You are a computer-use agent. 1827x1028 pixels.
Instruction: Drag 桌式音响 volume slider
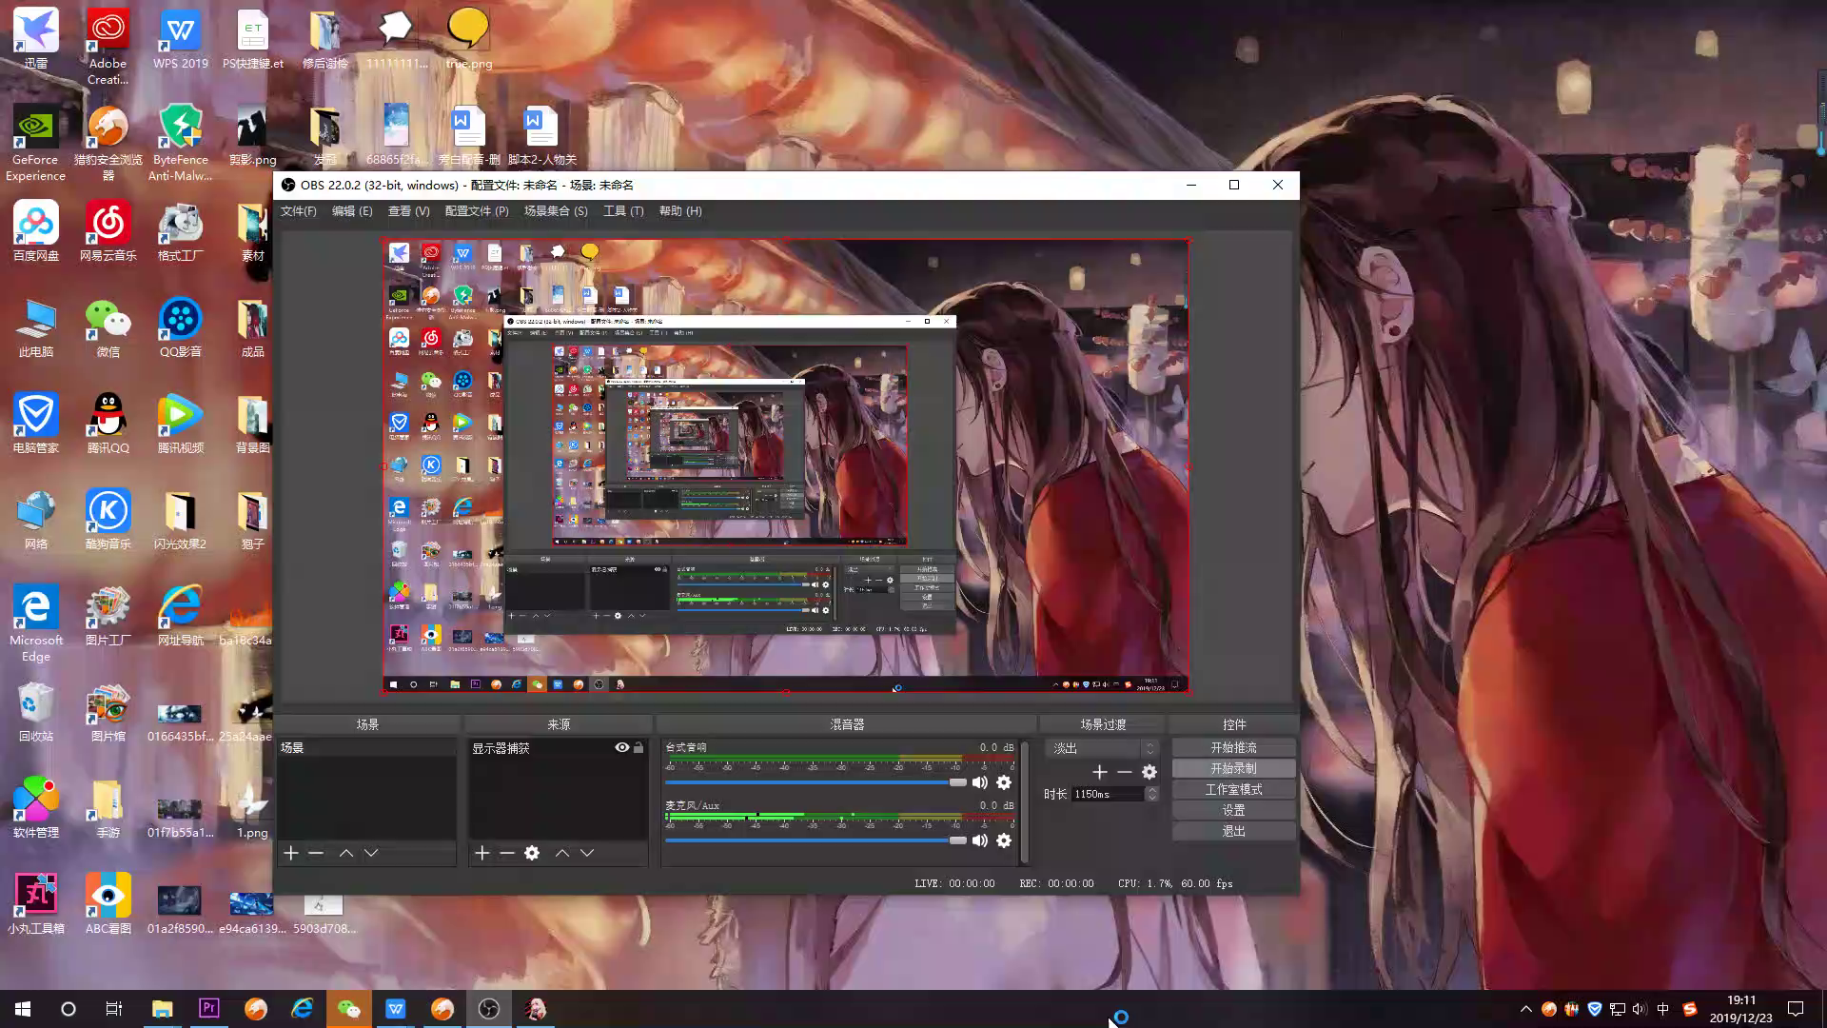click(x=956, y=782)
